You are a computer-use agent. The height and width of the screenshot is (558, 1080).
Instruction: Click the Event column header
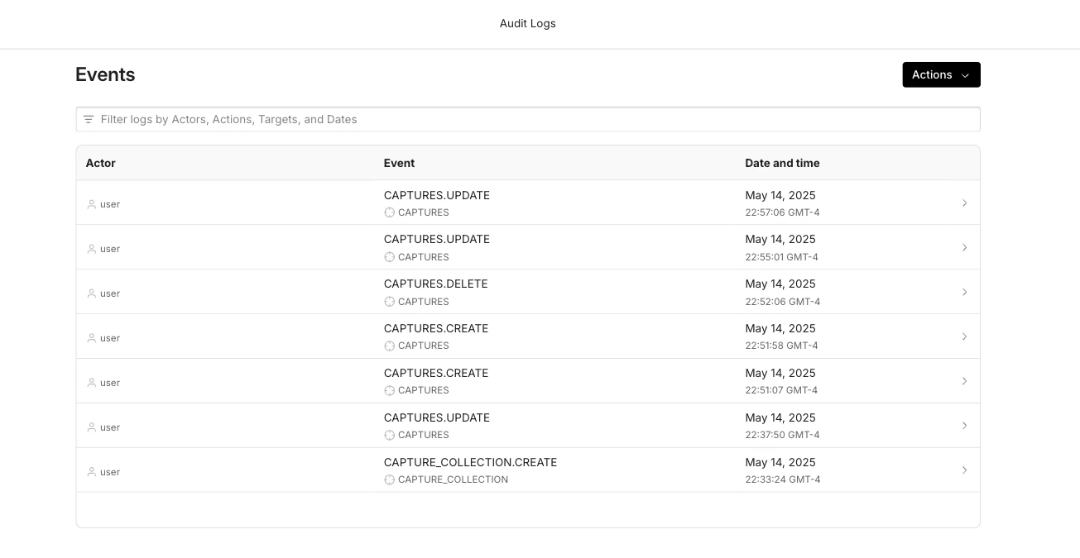399,163
